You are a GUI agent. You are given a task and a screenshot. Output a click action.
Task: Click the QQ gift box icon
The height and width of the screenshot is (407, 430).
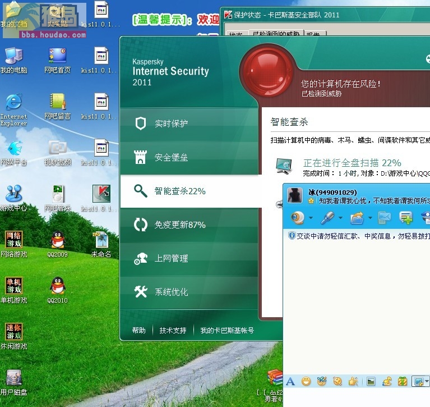tap(403, 382)
